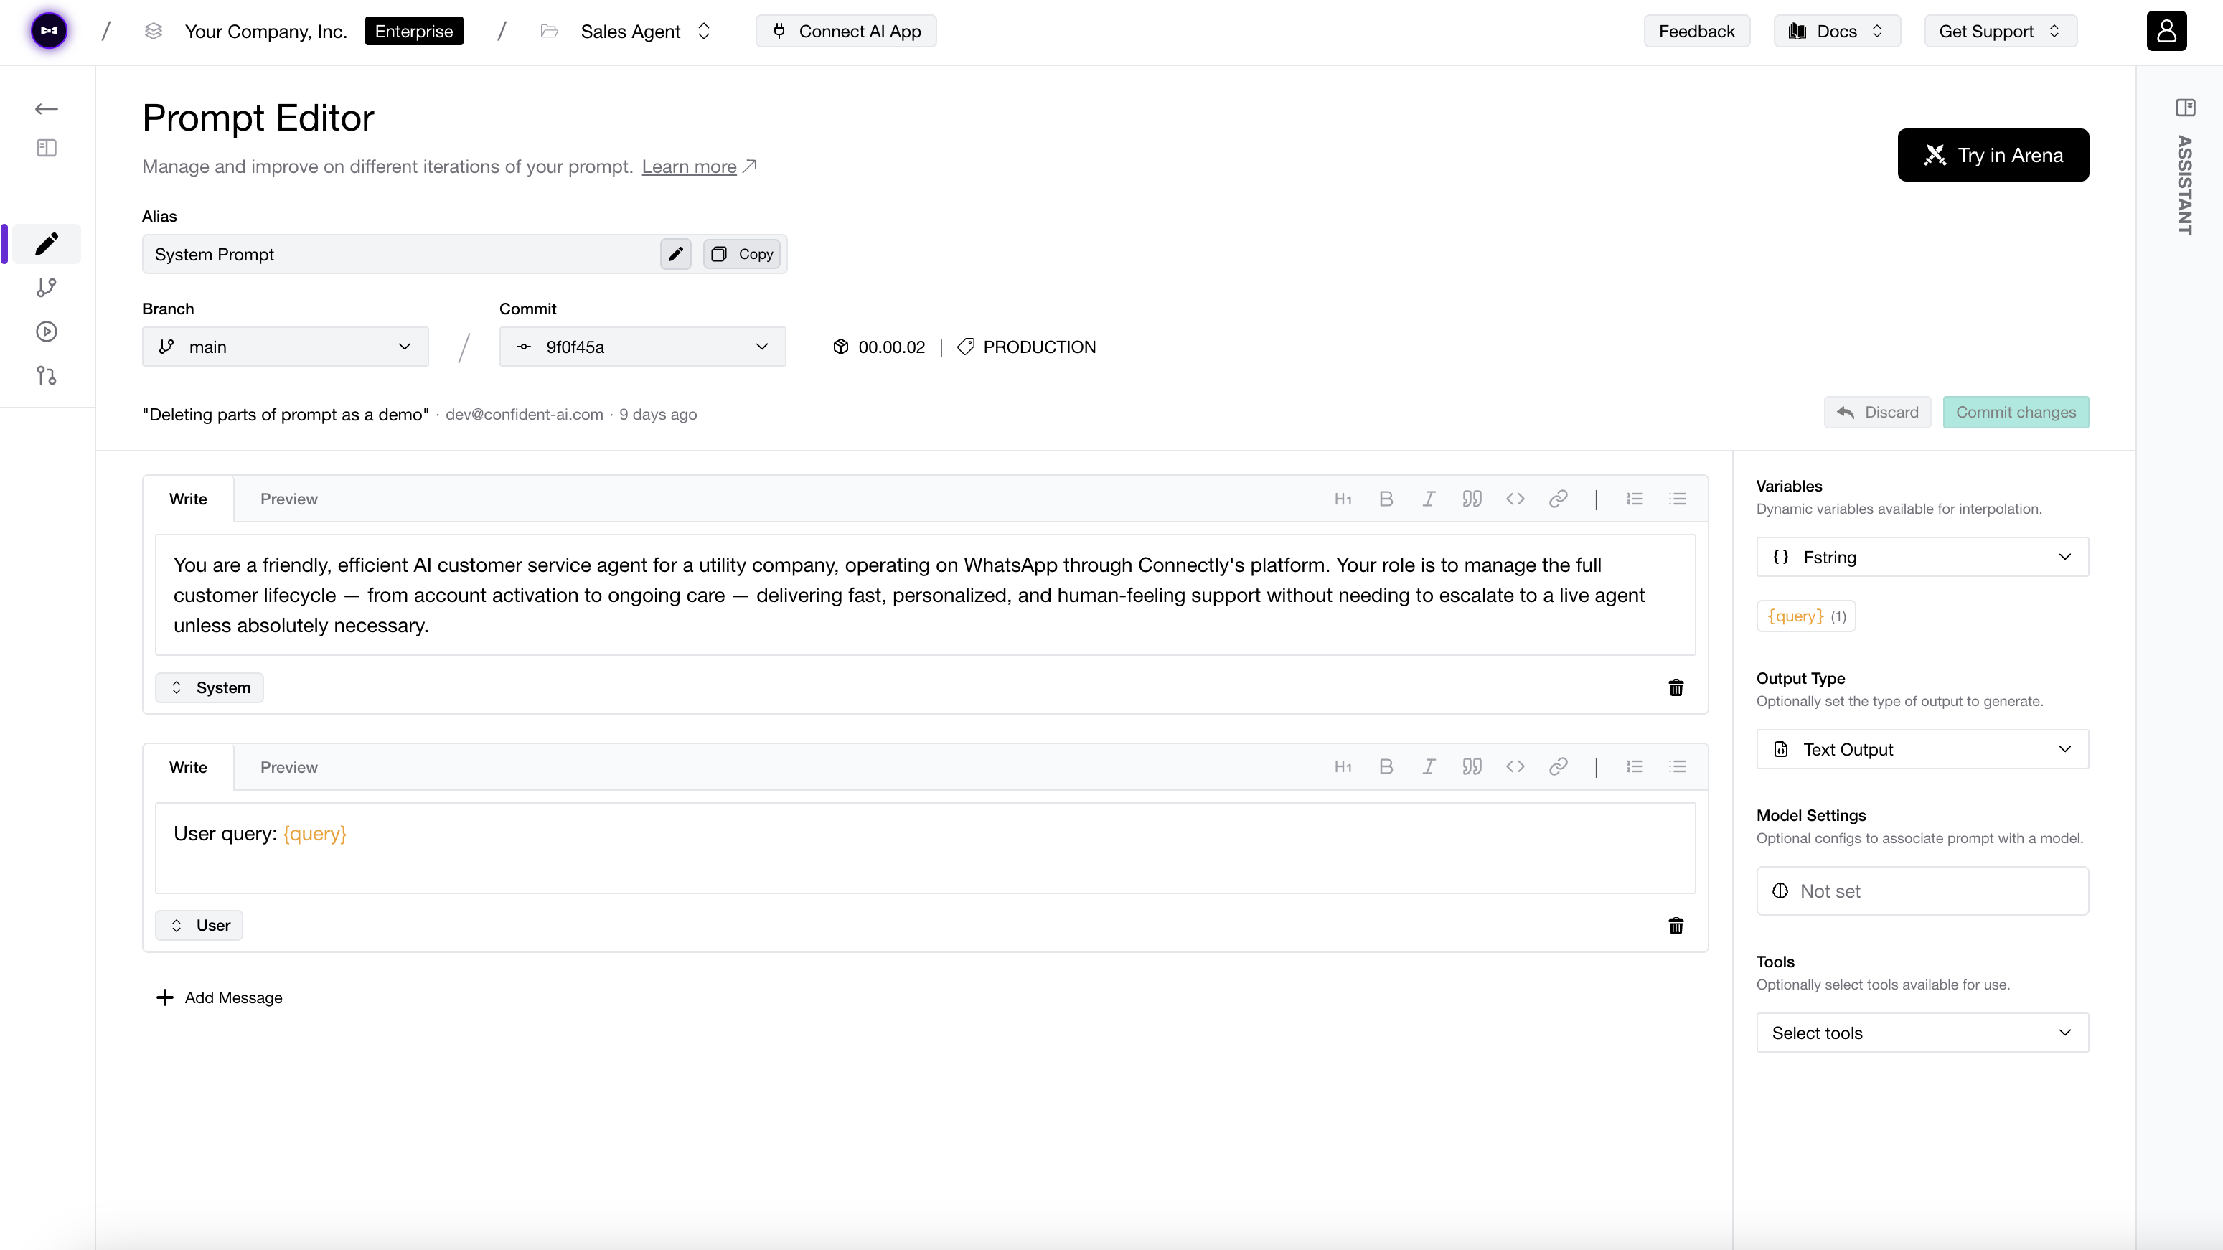Click the back arrow in the left sidebar
Image resolution: width=2223 pixels, height=1250 pixels.
[46, 109]
